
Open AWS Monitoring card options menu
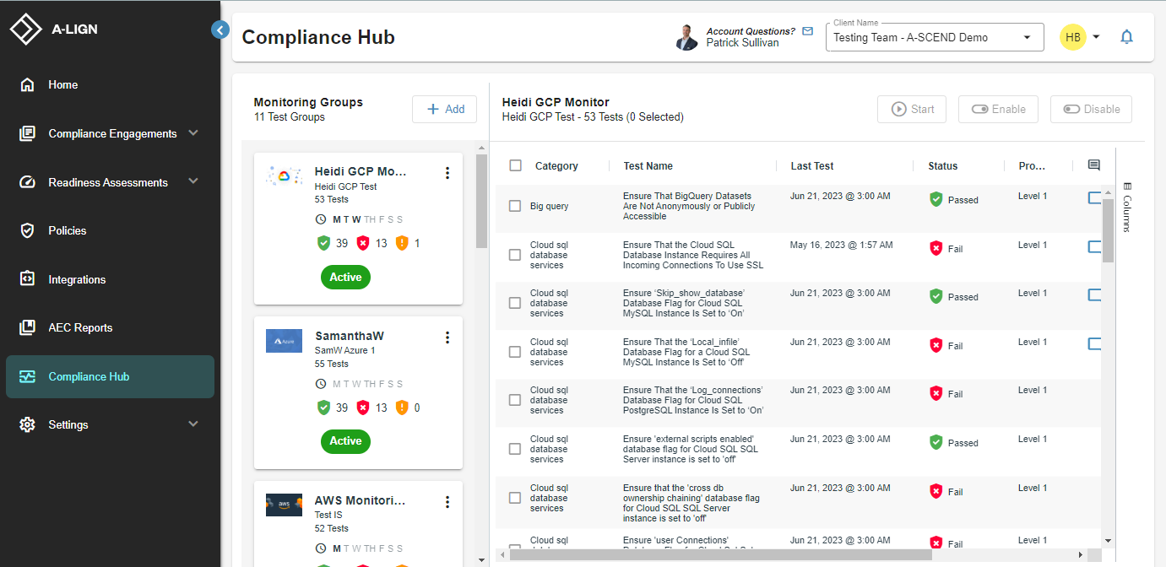pyautogui.click(x=447, y=502)
